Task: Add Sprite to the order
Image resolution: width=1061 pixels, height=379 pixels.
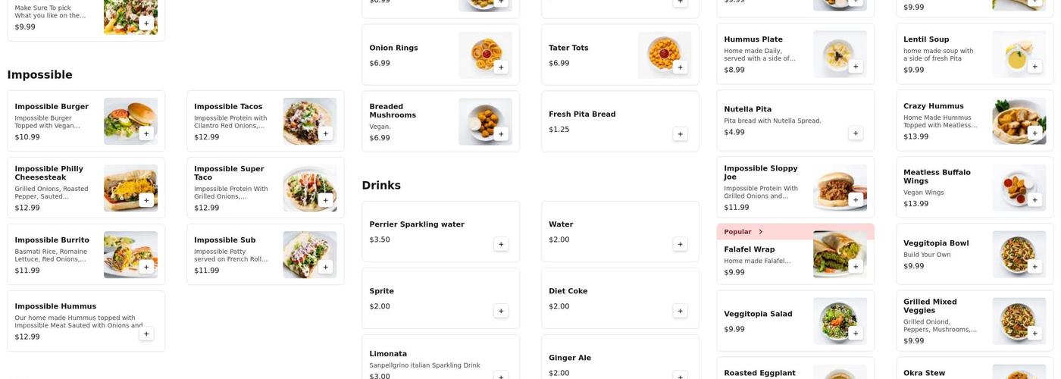Action: [x=500, y=311]
